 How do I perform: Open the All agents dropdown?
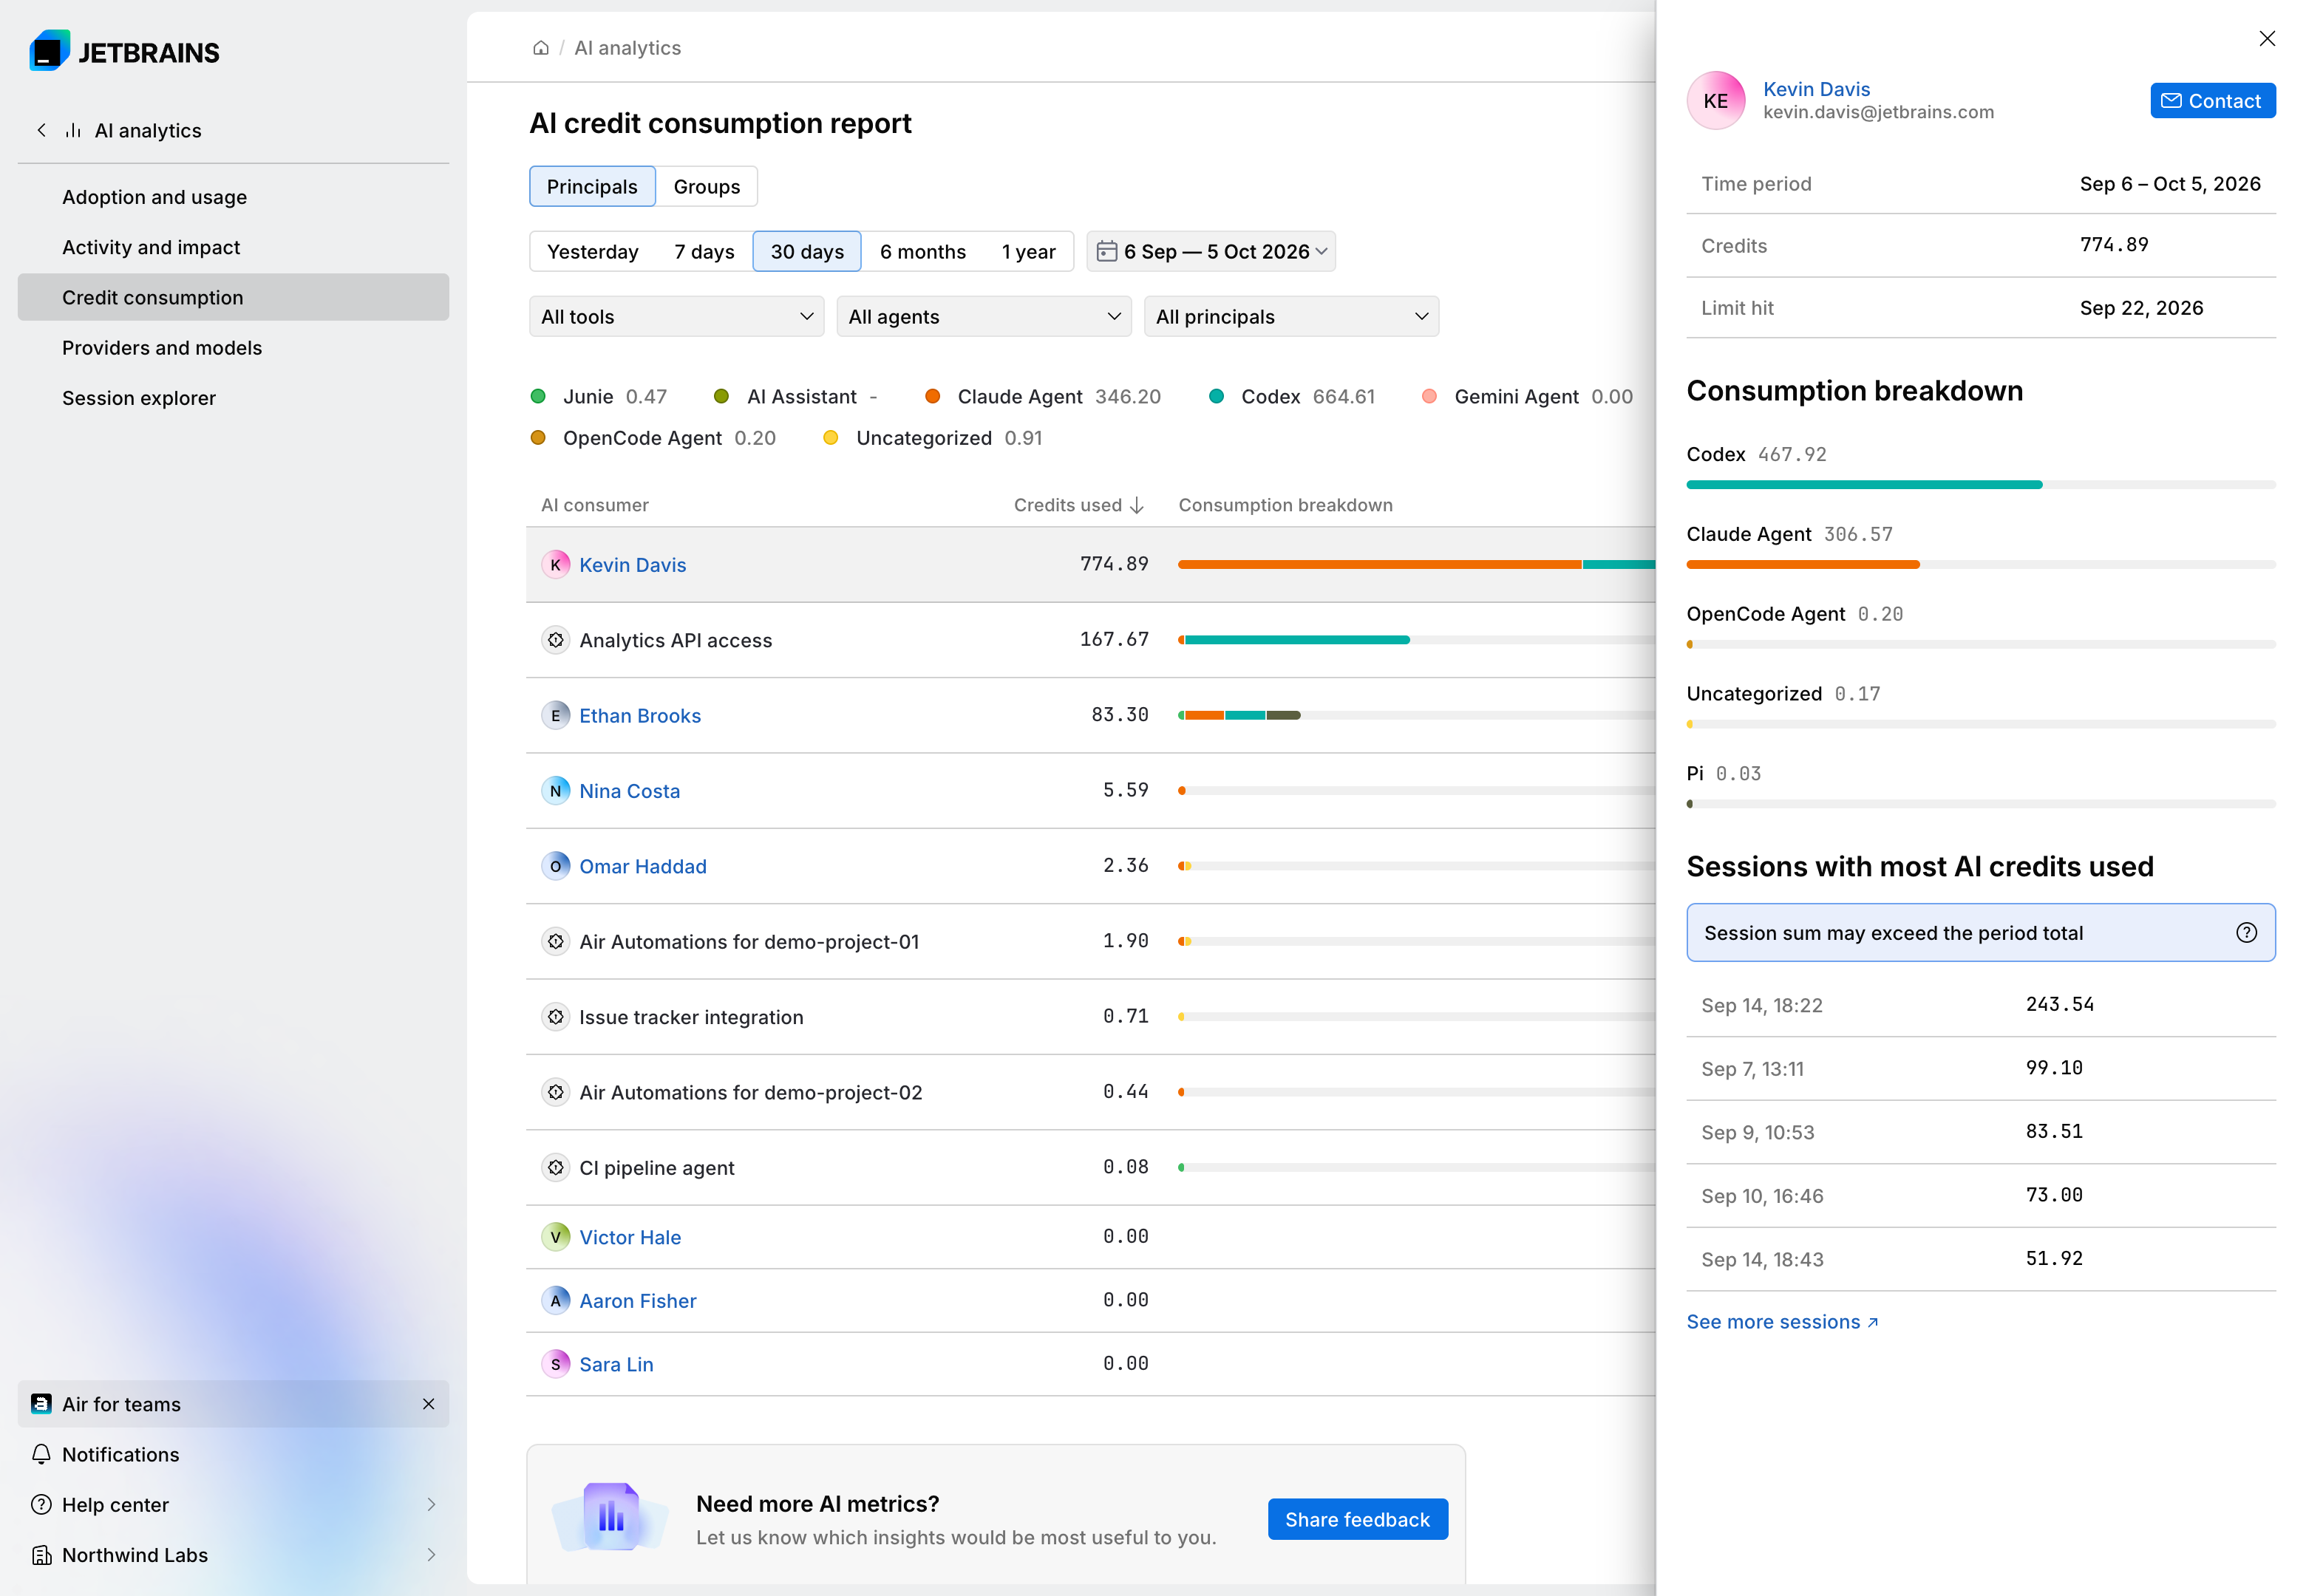(983, 316)
